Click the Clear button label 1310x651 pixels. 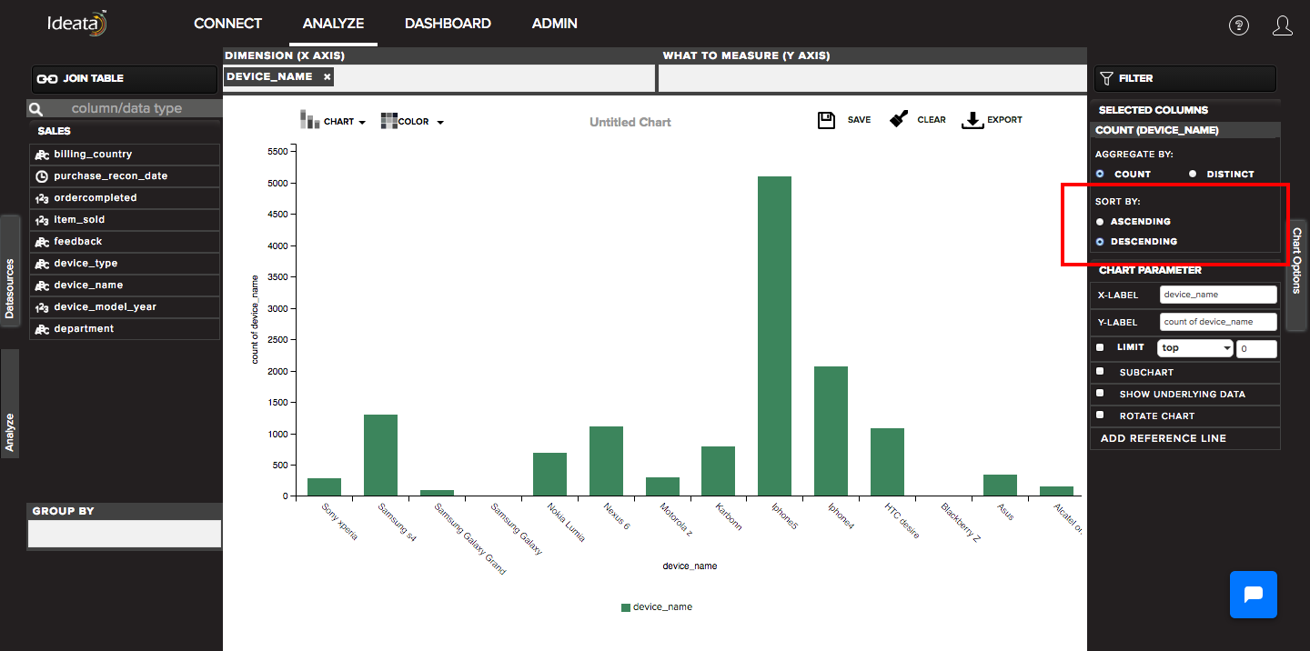(x=932, y=120)
